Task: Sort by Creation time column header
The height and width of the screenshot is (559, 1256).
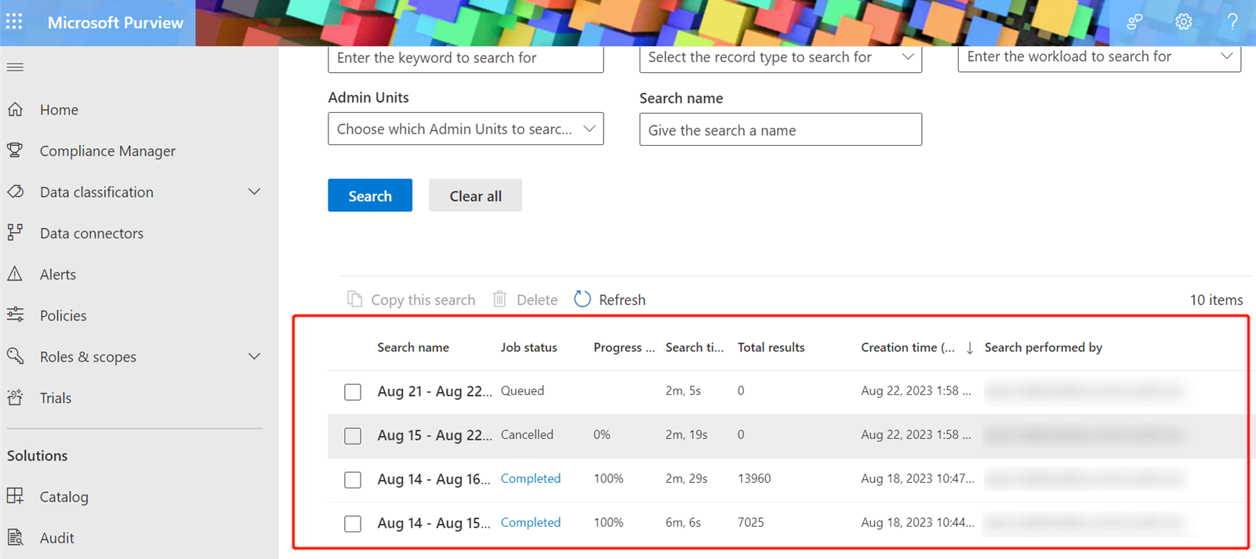Action: pyautogui.click(x=907, y=347)
